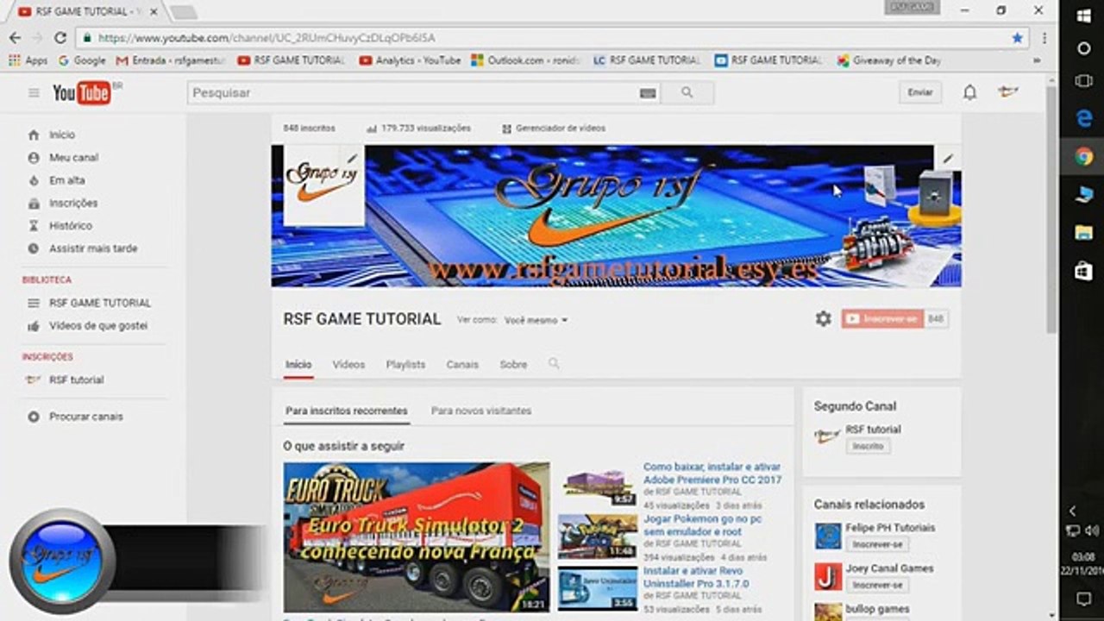Screen dimensions: 1104x621
Task: Open Windows Start menu
Action: tap(1084, 17)
